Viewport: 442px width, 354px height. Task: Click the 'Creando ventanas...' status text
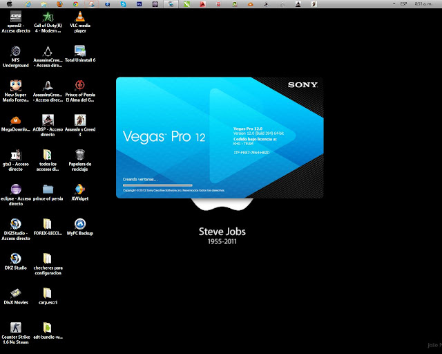tap(140, 179)
